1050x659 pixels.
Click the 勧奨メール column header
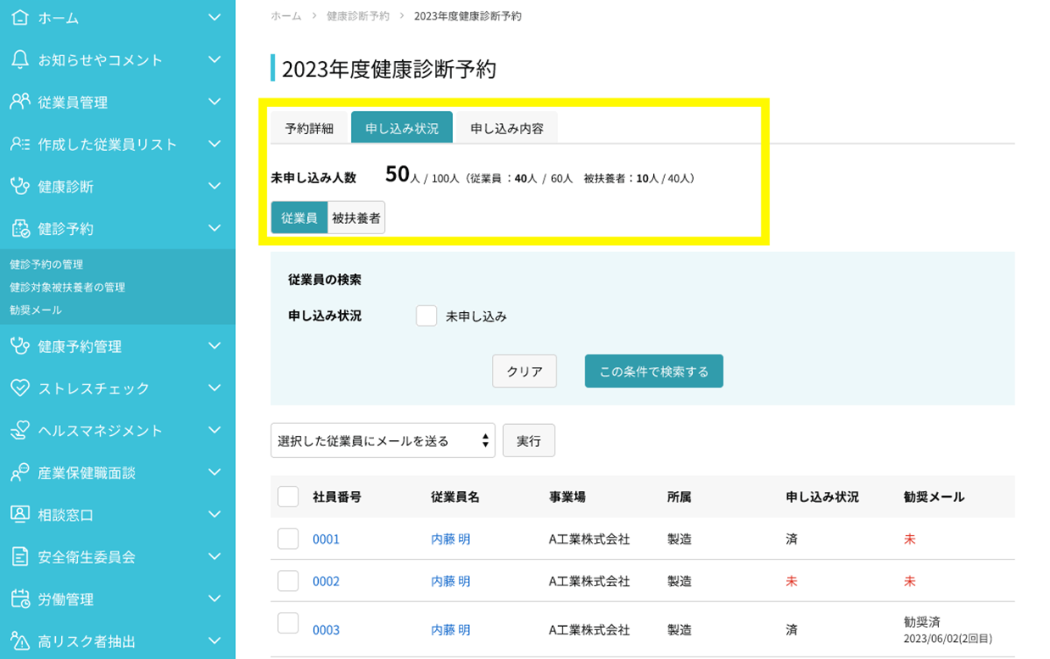point(934,497)
